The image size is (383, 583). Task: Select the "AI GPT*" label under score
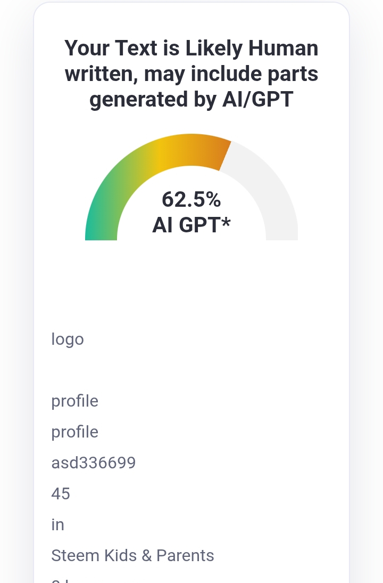click(191, 225)
